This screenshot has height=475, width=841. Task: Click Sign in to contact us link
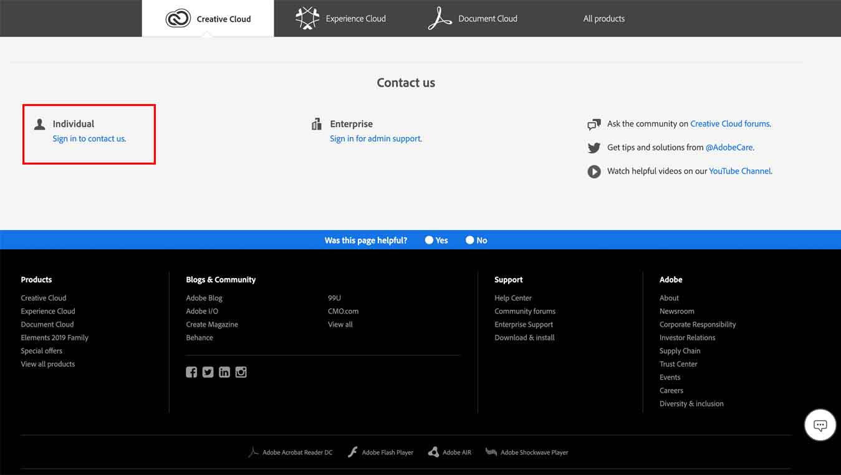click(89, 138)
